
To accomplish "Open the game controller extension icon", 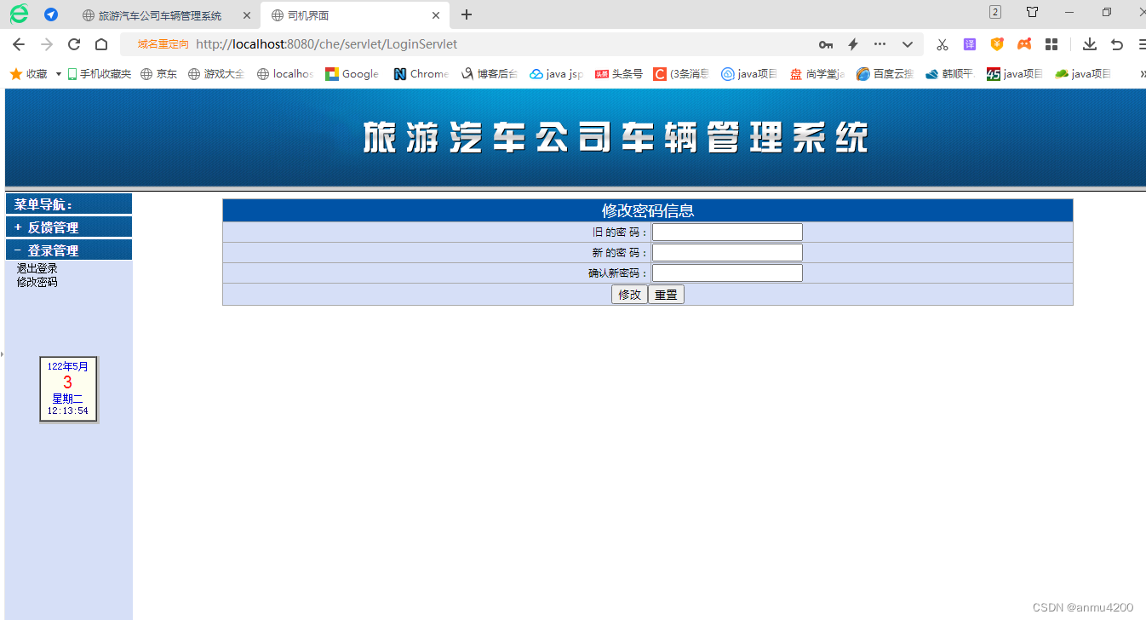I will 1024,43.
